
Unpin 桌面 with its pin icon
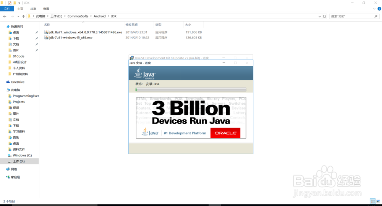pyautogui.click(x=37, y=32)
